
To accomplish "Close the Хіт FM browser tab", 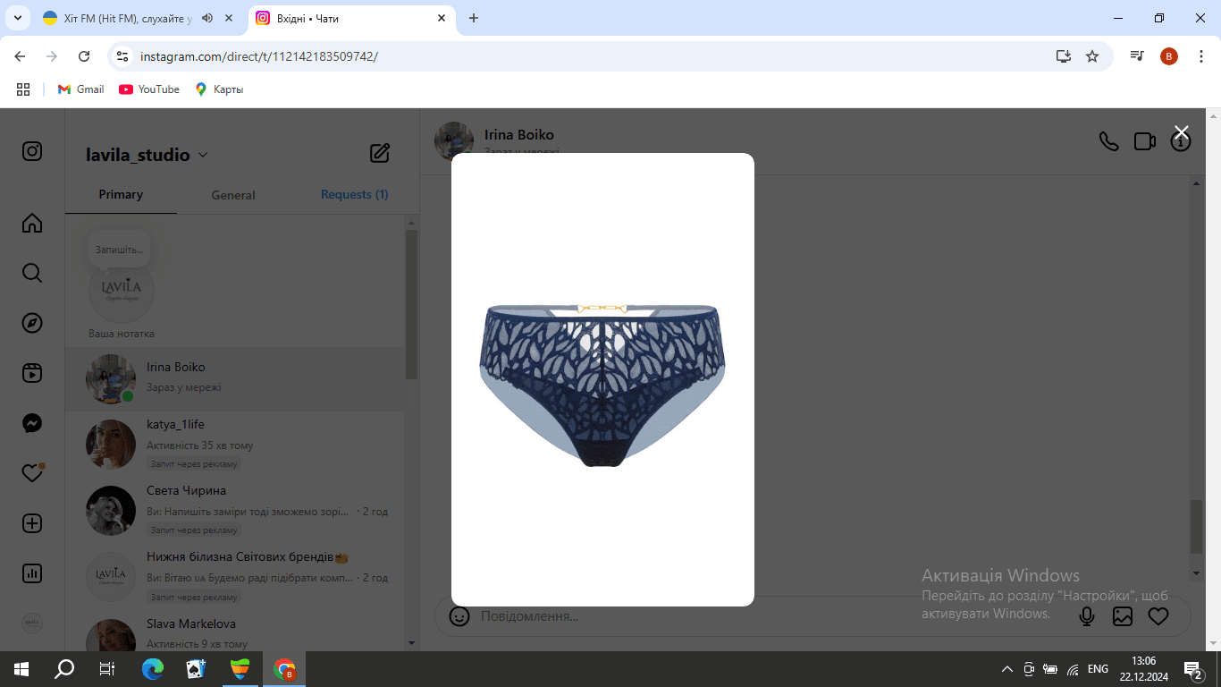I will coord(229,18).
